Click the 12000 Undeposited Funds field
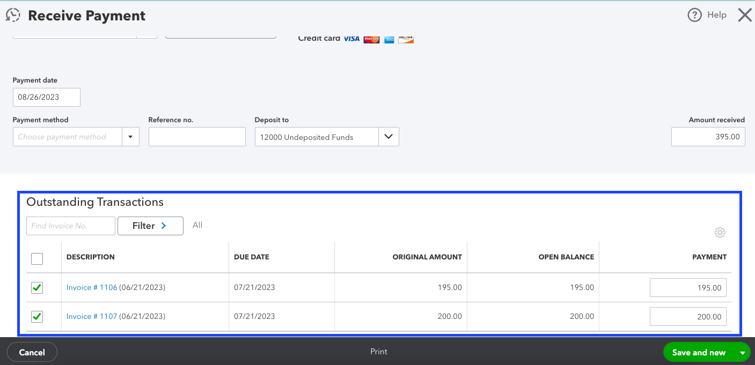The width and height of the screenshot is (755, 365). pos(317,137)
